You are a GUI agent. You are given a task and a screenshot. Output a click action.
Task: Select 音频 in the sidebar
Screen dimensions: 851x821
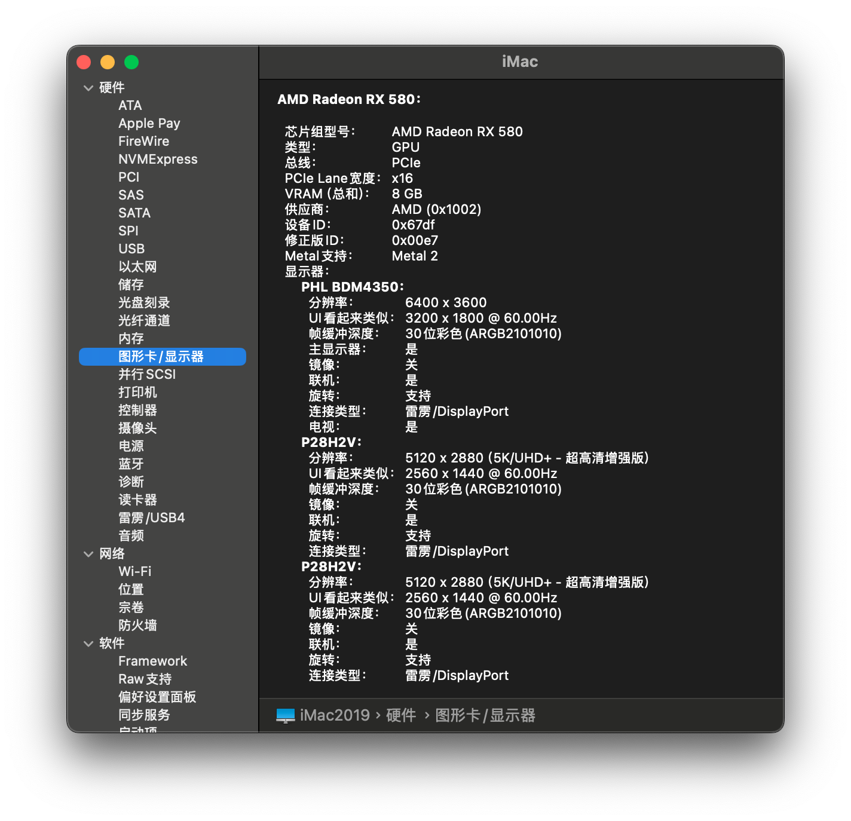[131, 535]
